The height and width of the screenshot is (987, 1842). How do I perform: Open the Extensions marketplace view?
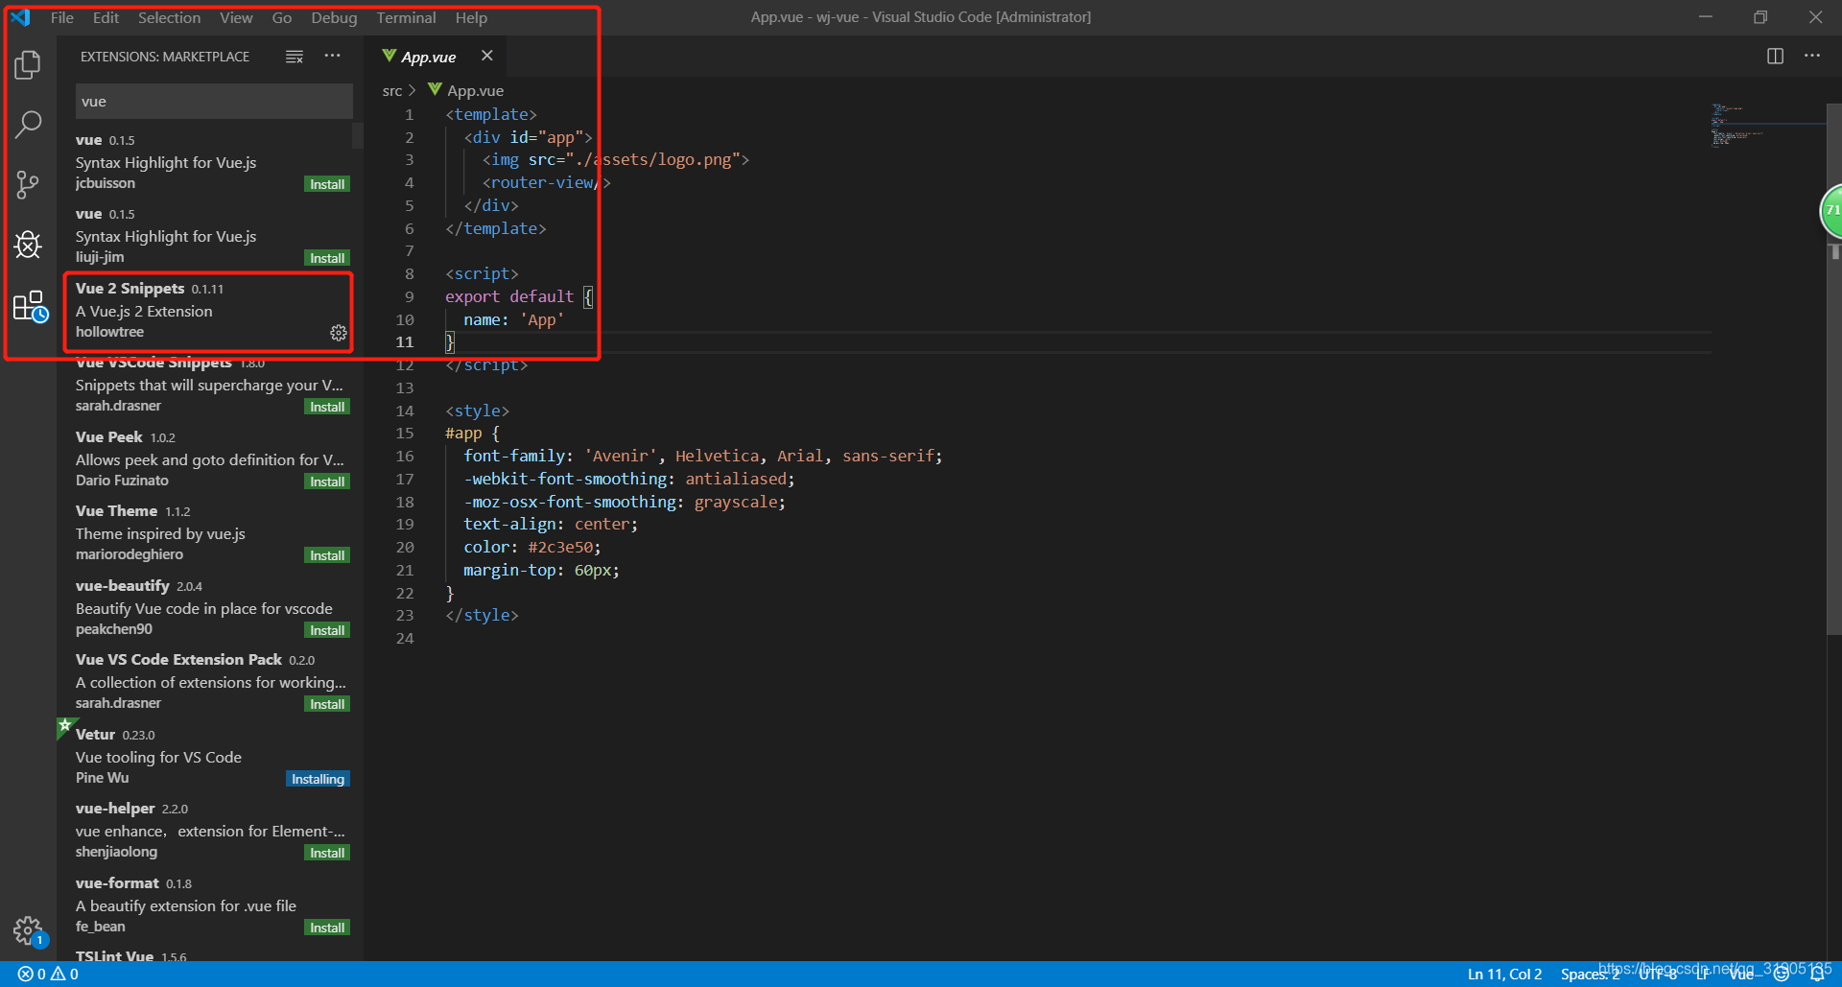coord(28,305)
